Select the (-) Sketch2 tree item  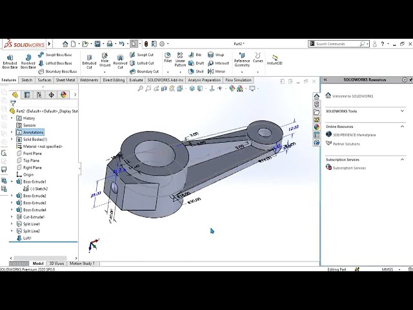(35, 189)
